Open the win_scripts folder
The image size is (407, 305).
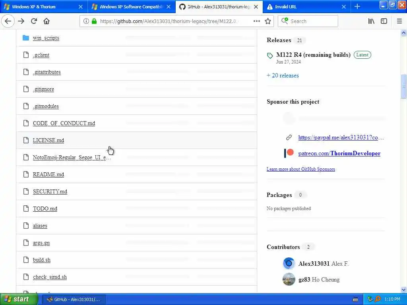(46, 38)
